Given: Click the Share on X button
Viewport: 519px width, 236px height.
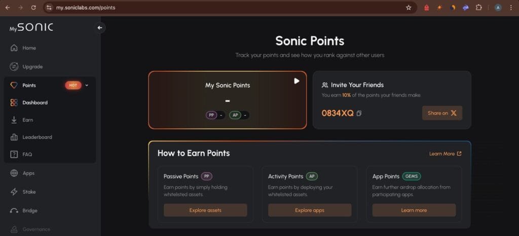Looking at the screenshot, I should [442, 113].
